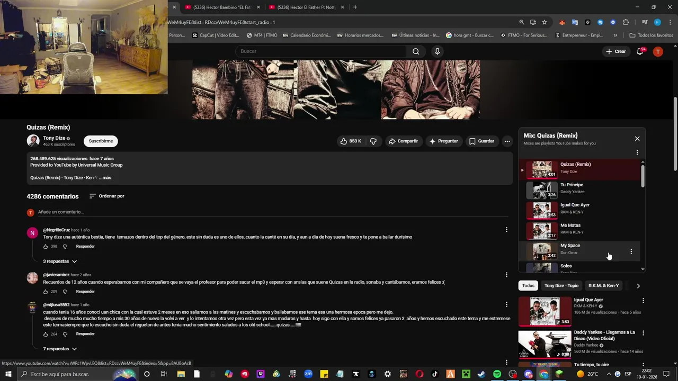678x381 pixels.
Task: Open MetaMask fox extension
Action: 562,22
